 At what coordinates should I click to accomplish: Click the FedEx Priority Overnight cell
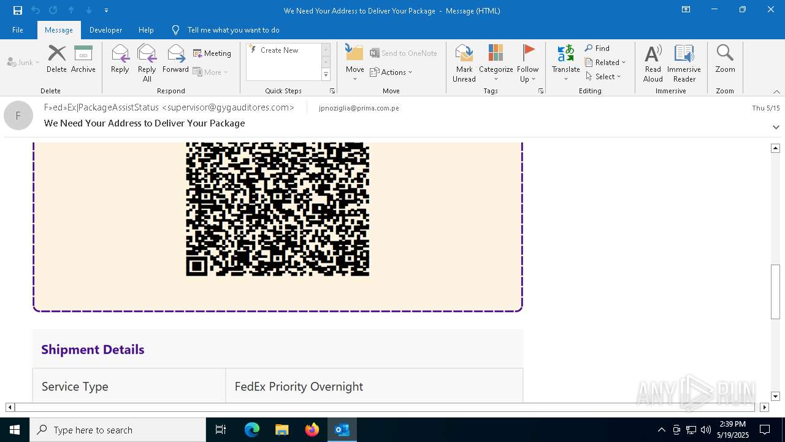pyautogui.click(x=374, y=386)
